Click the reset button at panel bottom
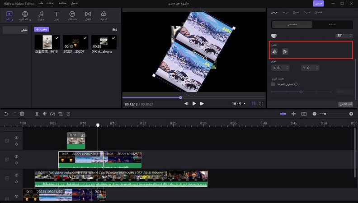This screenshot has width=358, height=203. (345, 104)
